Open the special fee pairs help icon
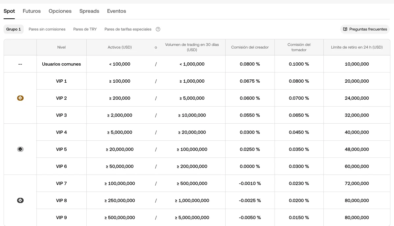The height and width of the screenshot is (226, 394). [x=158, y=29]
